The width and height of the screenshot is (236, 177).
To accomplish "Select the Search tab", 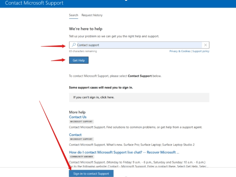I will (73, 15).
